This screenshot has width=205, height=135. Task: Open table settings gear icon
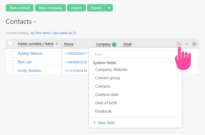[194, 44]
